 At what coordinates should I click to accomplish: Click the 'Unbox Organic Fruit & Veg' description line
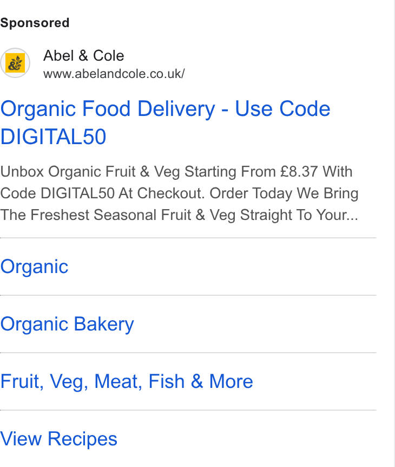[89, 172]
